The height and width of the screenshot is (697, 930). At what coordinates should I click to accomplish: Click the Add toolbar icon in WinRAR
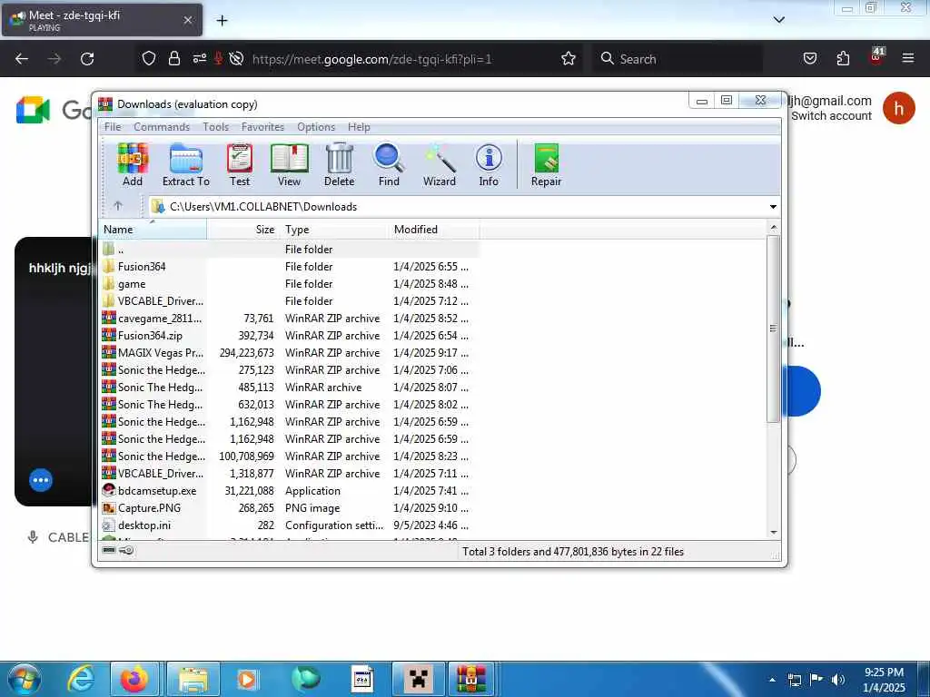133,165
